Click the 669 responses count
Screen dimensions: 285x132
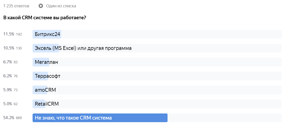(19, 118)
